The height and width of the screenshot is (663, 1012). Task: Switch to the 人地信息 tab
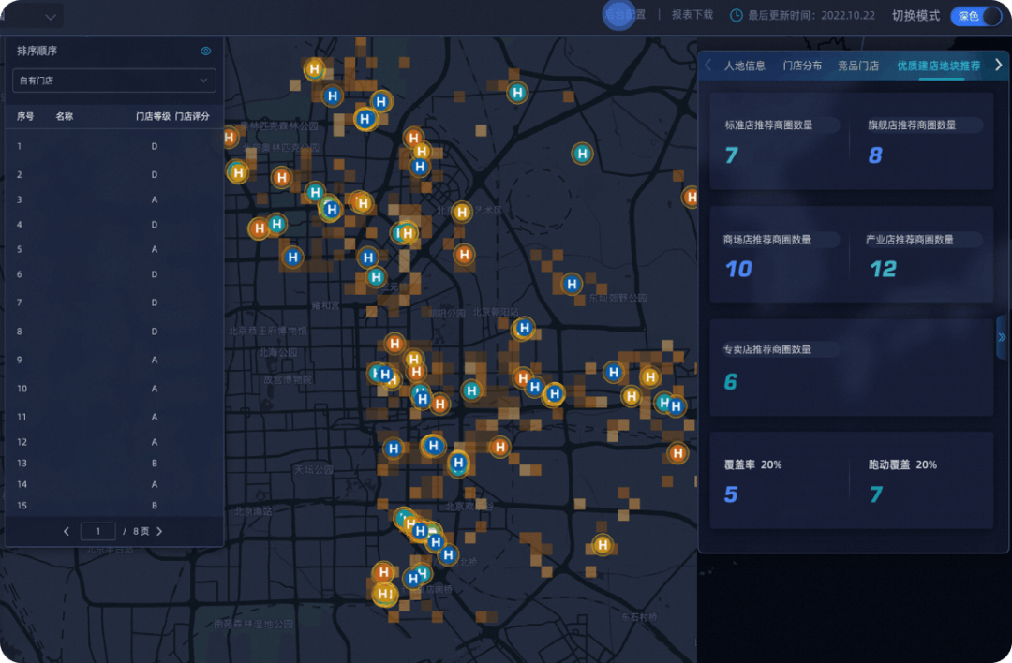click(x=744, y=66)
